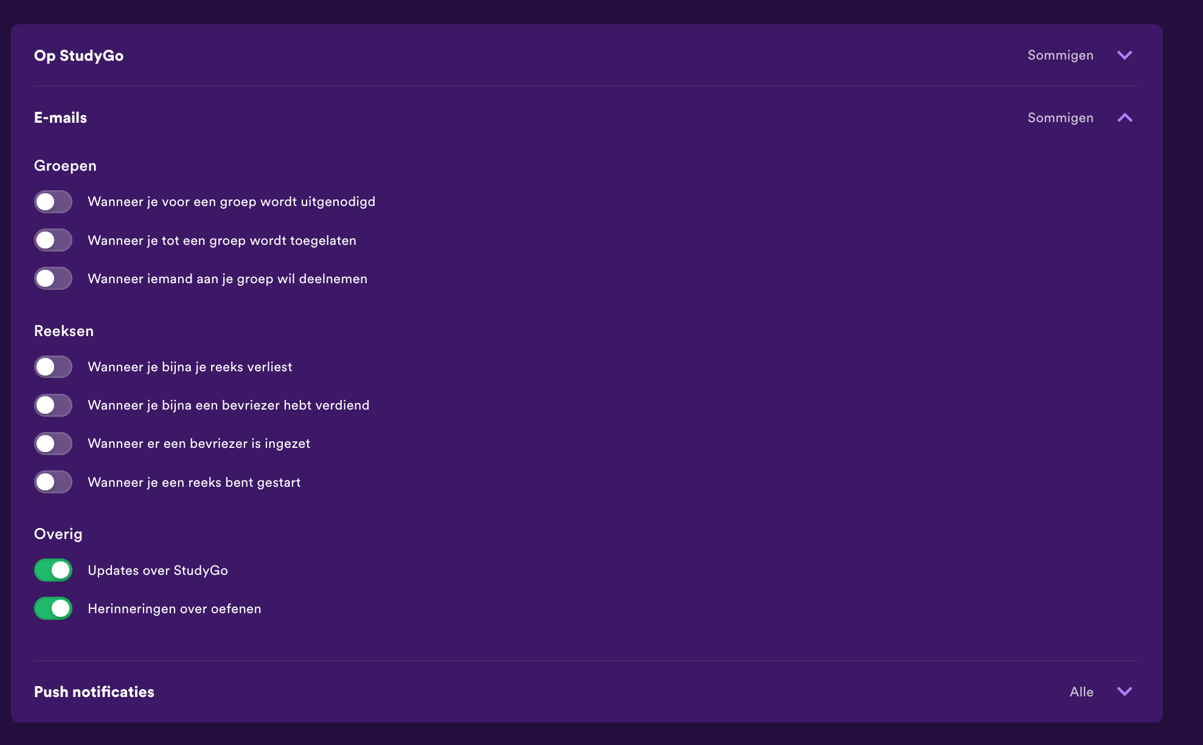The height and width of the screenshot is (745, 1203).
Task: Click 'Alle' status for push notifications
Action: point(1081,692)
